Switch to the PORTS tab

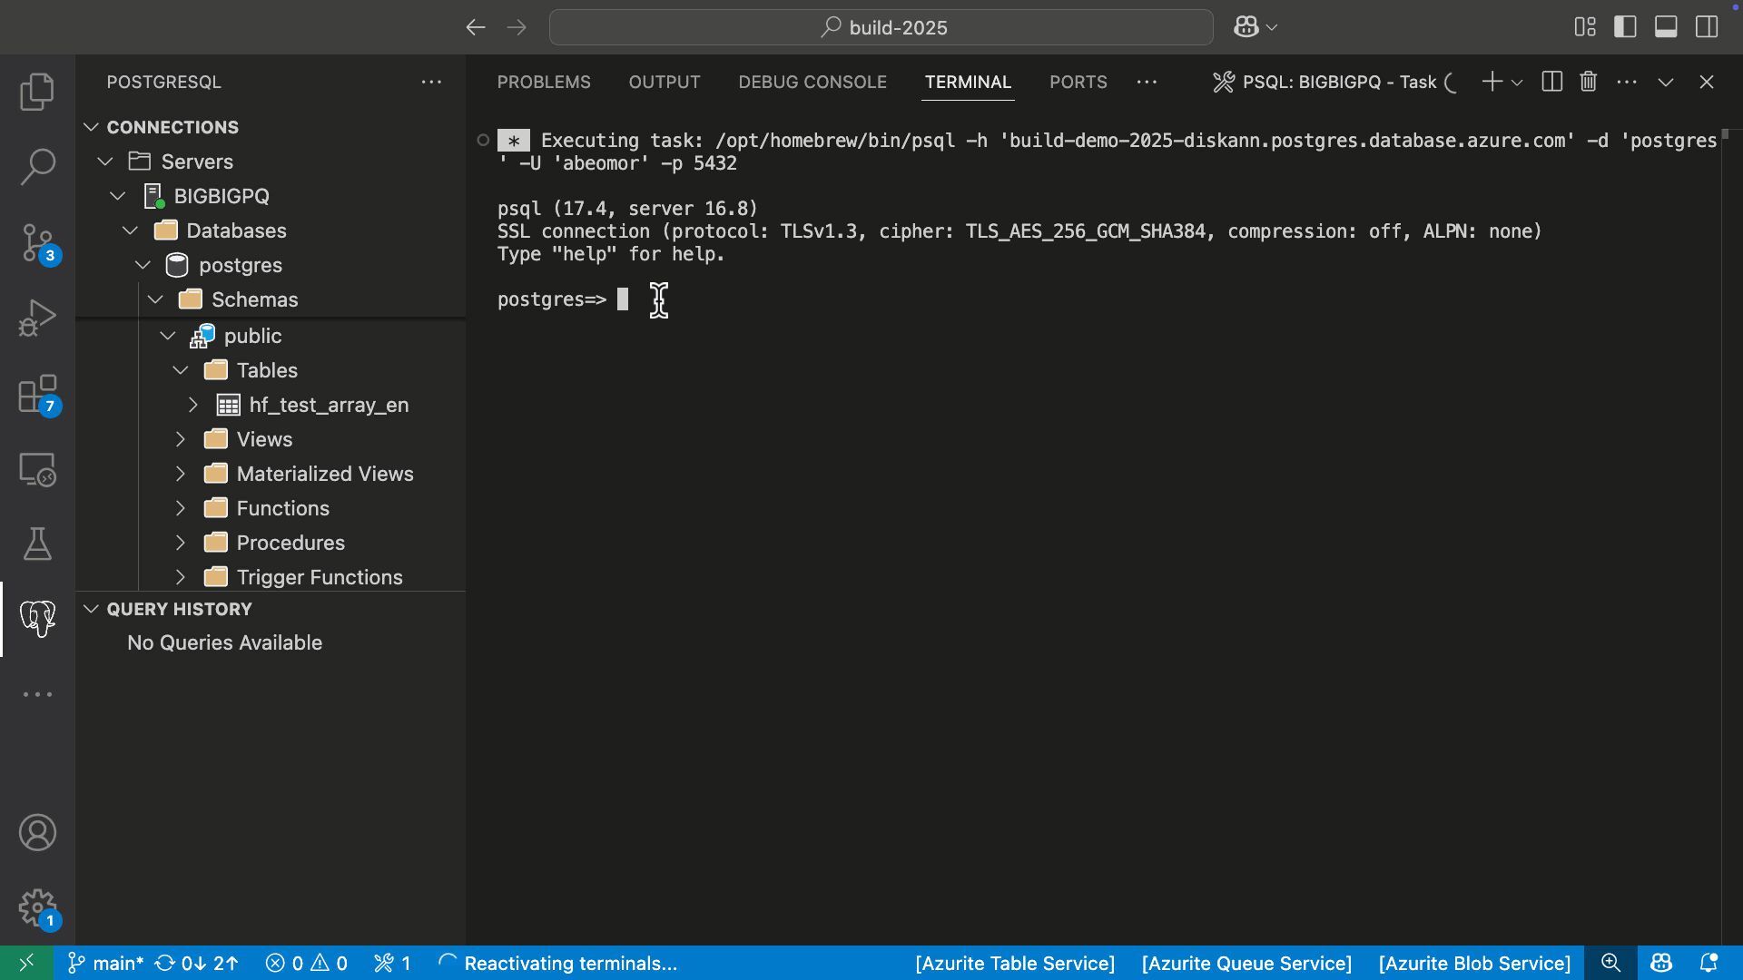(x=1078, y=82)
